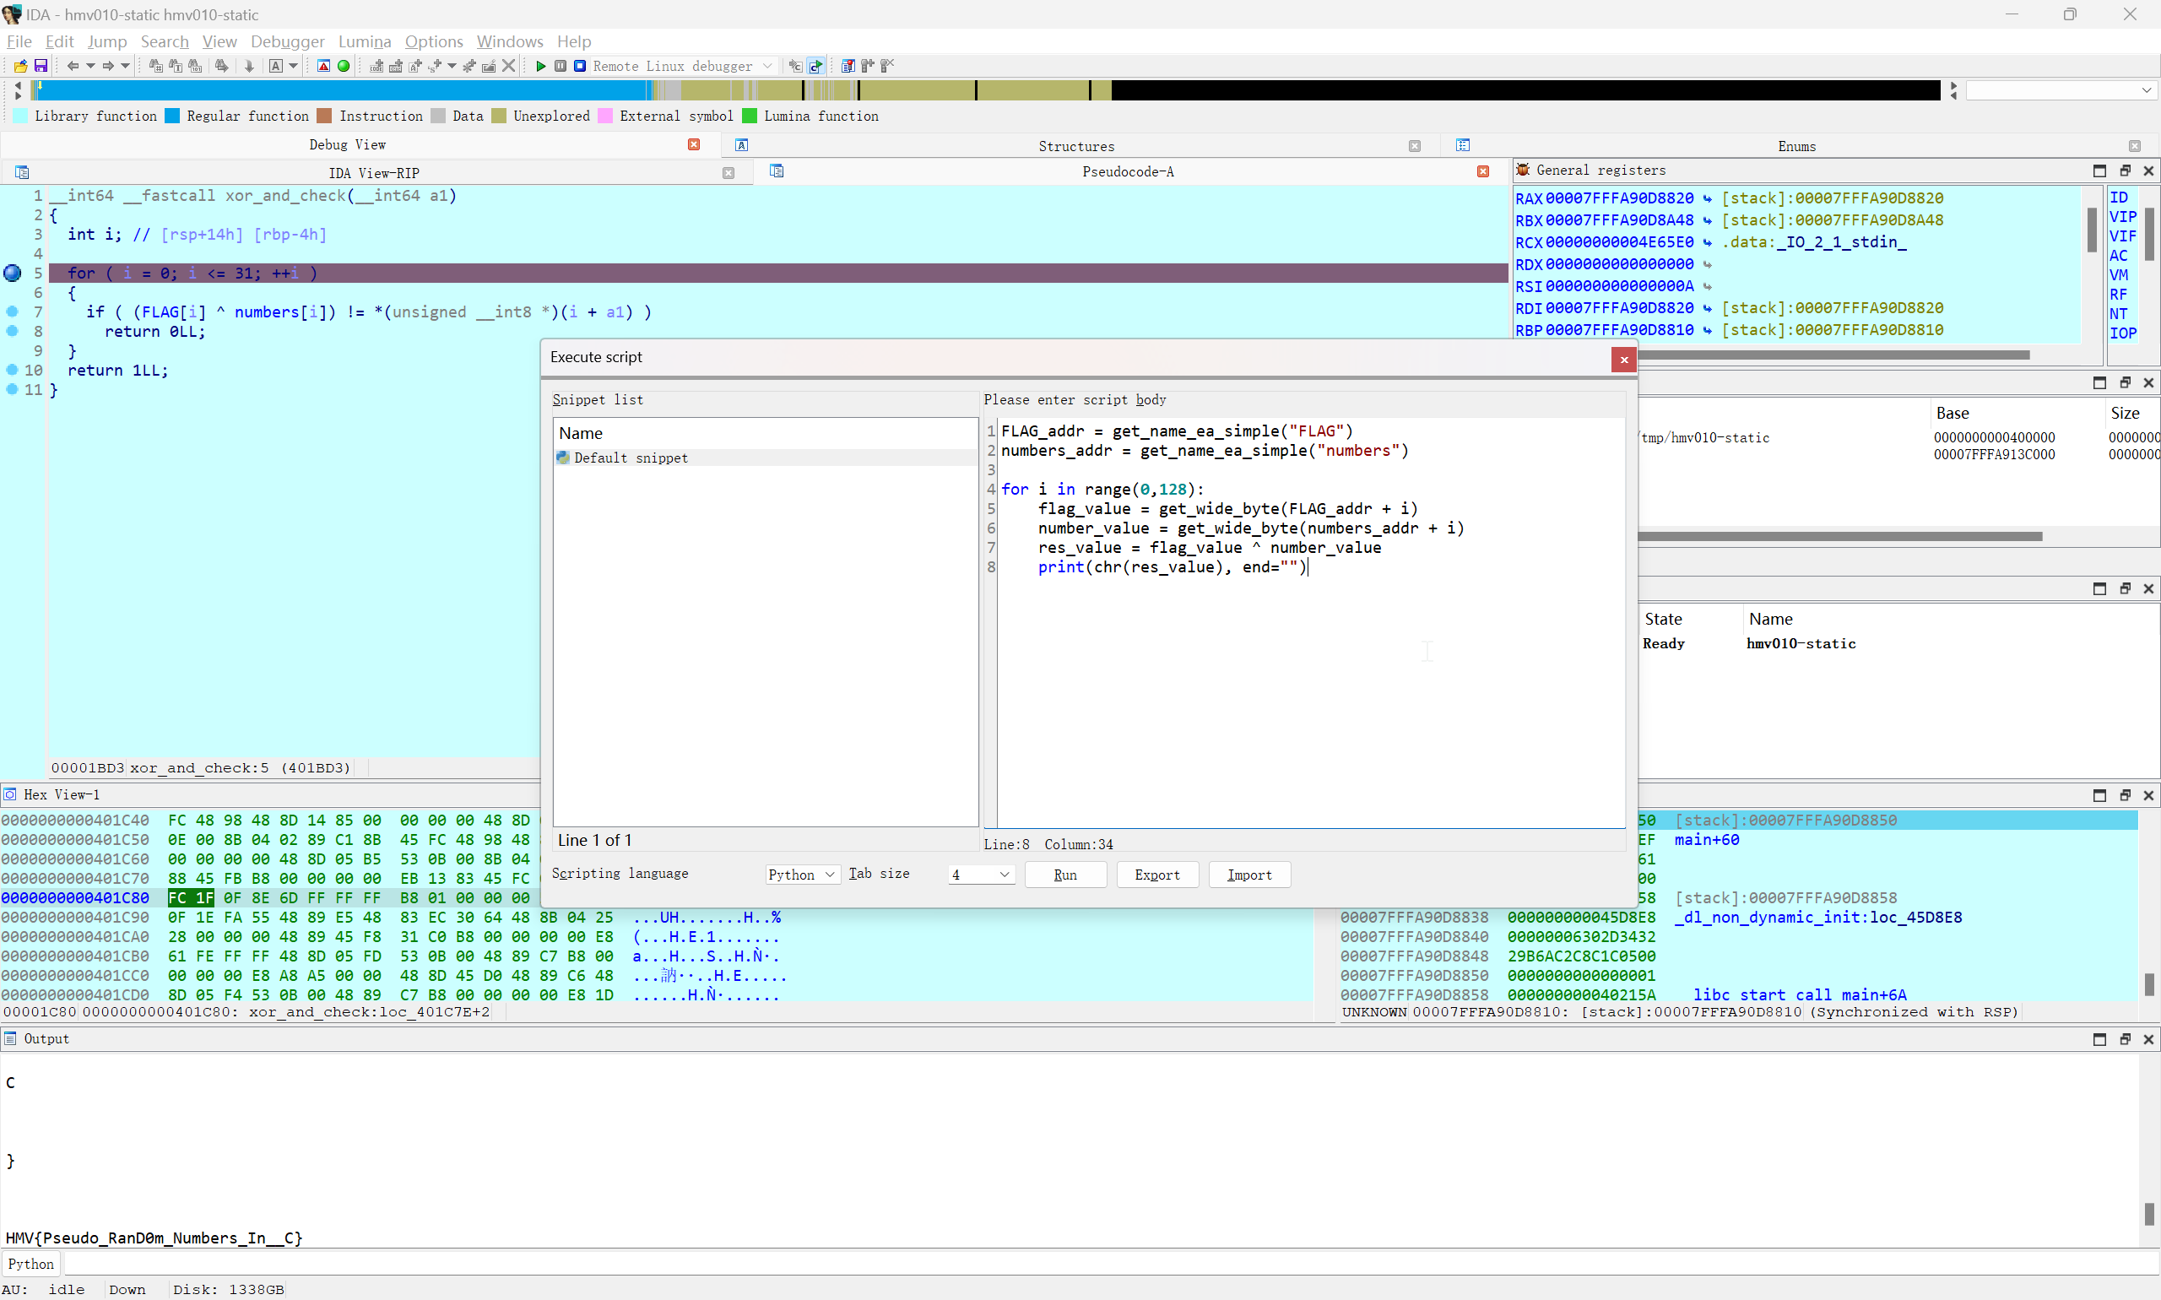
Task: Close the Execute script dialog
Action: click(1623, 359)
